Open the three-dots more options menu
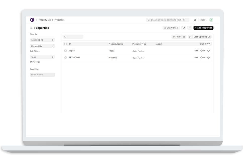This screenshot has height=156, width=243. (x=190, y=28)
